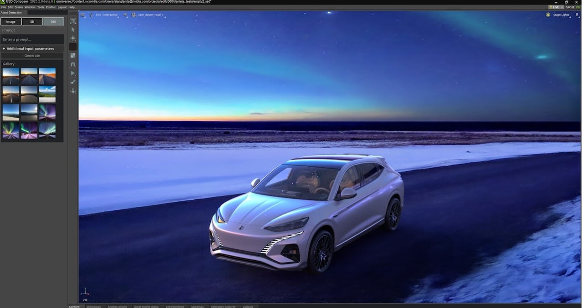The image size is (582, 308).
Task: Select the Asset Generator panel tab
Action: [11, 12]
